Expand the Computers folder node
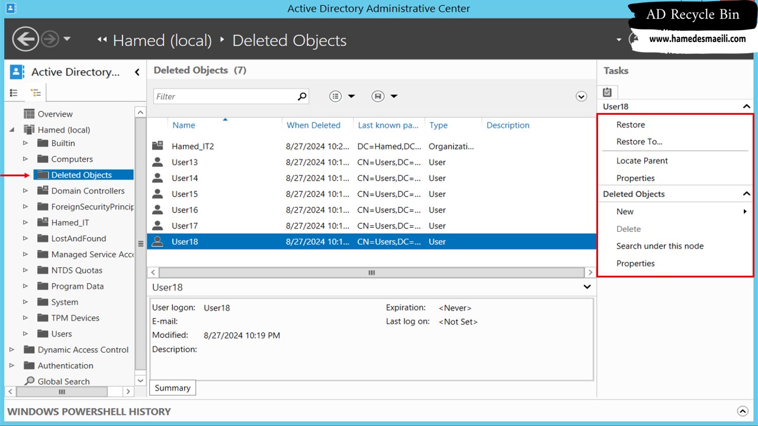The width and height of the screenshot is (758, 426). [x=25, y=159]
